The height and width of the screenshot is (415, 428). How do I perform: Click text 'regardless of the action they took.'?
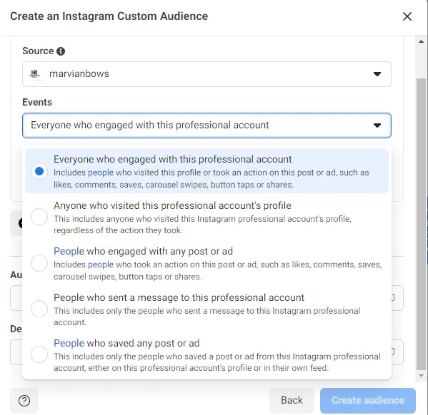(118, 230)
